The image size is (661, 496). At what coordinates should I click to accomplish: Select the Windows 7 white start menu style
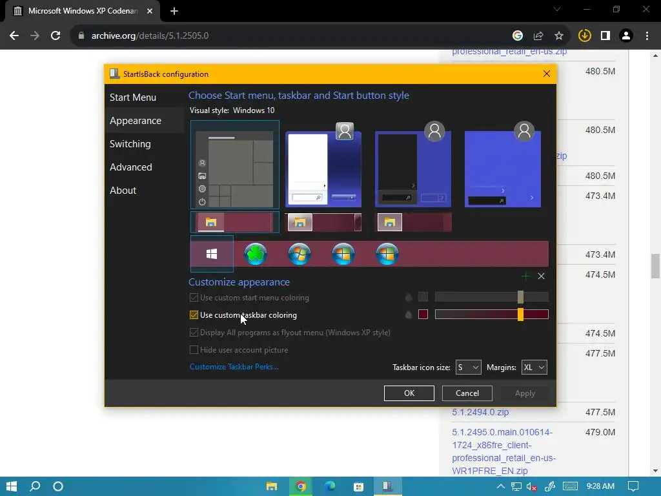(323, 165)
